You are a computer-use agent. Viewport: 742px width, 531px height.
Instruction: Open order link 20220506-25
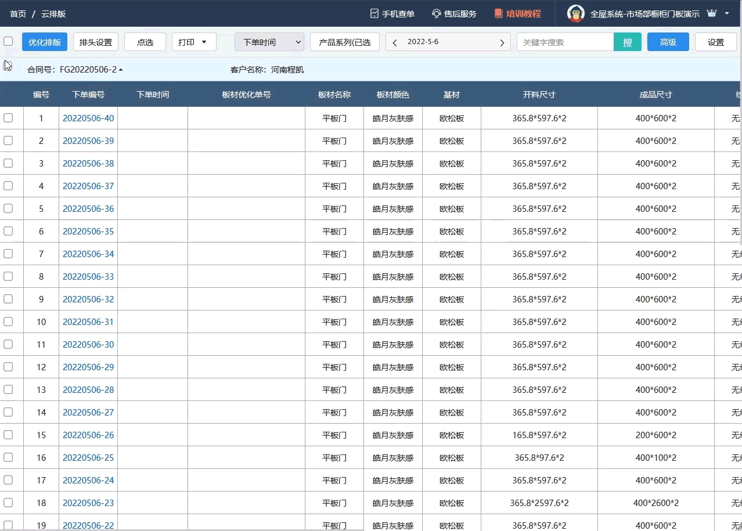[x=88, y=457]
